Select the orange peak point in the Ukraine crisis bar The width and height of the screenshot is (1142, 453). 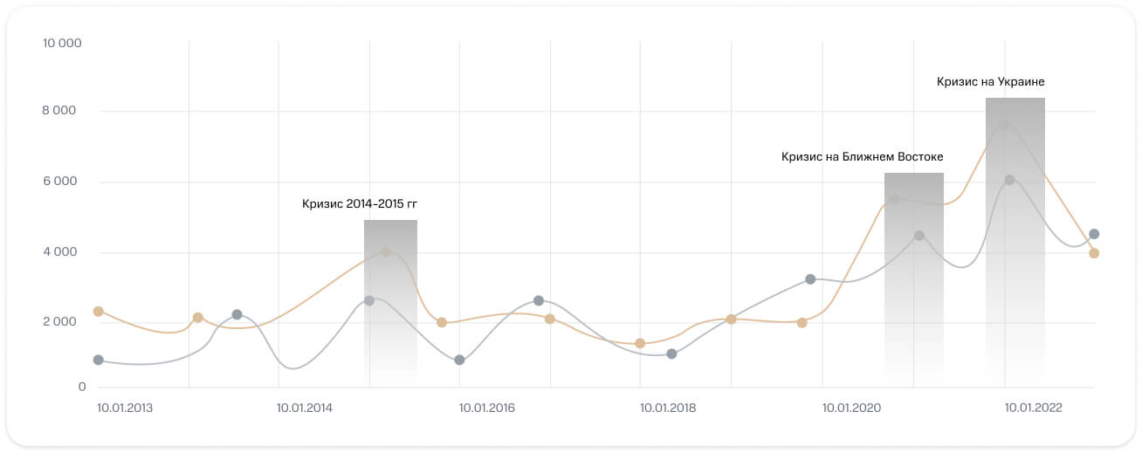click(1005, 125)
